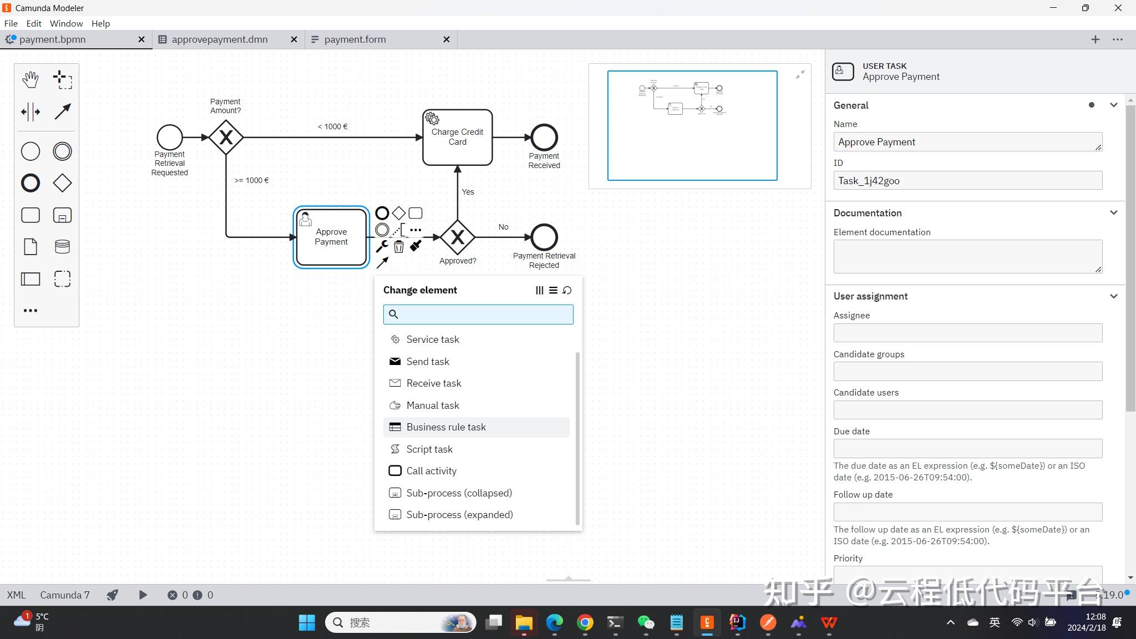The height and width of the screenshot is (639, 1136).
Task: Select the global connect arrow tool
Action: (x=62, y=112)
